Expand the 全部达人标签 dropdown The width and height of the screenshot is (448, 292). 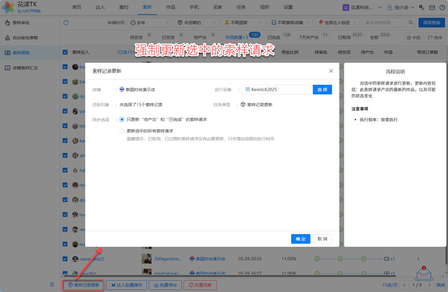click(x=337, y=23)
